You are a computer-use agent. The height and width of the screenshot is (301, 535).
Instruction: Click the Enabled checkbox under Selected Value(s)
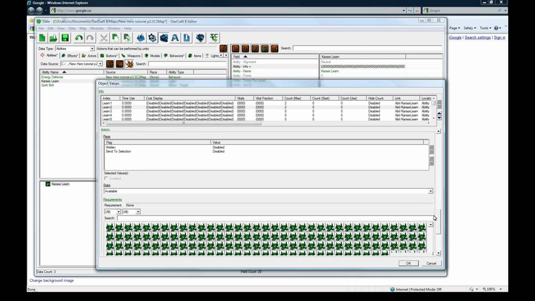(x=106, y=179)
